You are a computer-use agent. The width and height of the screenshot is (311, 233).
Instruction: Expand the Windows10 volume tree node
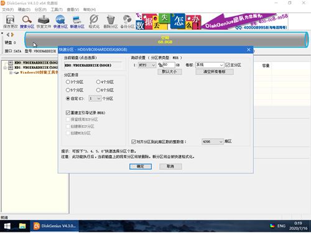(11, 73)
